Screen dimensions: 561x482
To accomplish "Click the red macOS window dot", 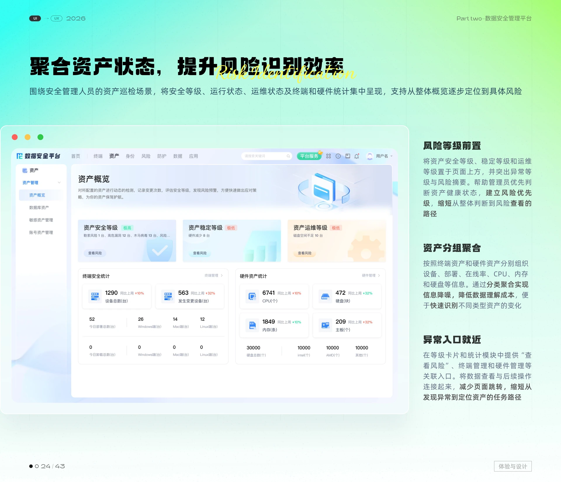I will point(15,137).
